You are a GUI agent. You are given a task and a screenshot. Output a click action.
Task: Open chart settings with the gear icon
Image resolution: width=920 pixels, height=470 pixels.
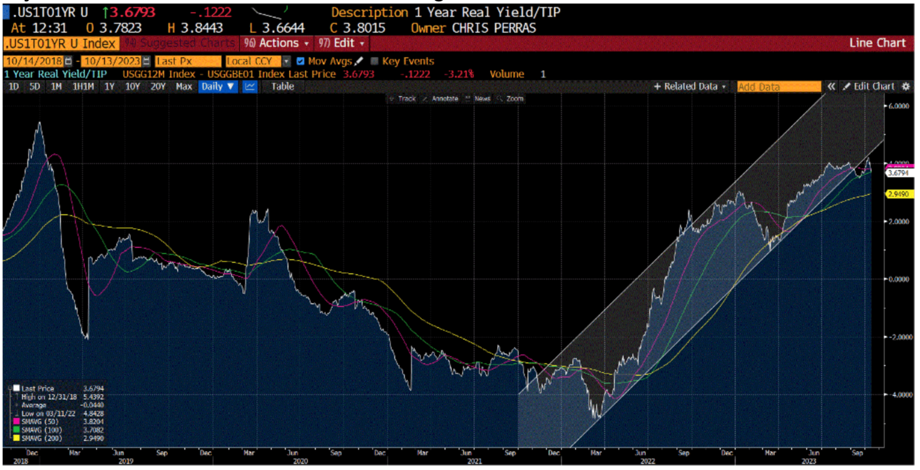click(x=906, y=86)
